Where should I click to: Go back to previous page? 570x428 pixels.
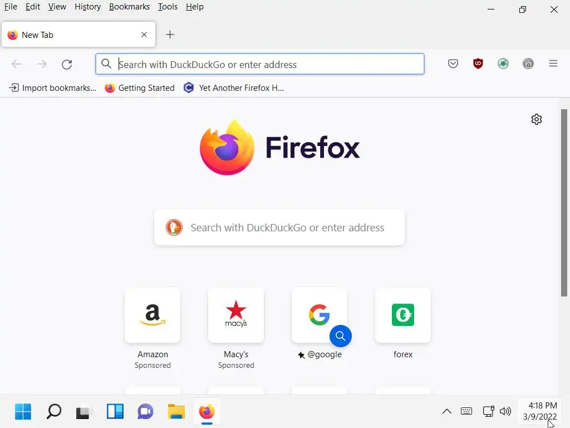17,65
